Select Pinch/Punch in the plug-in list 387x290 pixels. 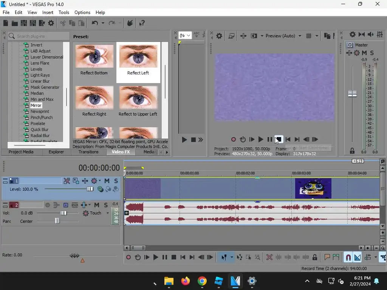click(x=42, y=117)
